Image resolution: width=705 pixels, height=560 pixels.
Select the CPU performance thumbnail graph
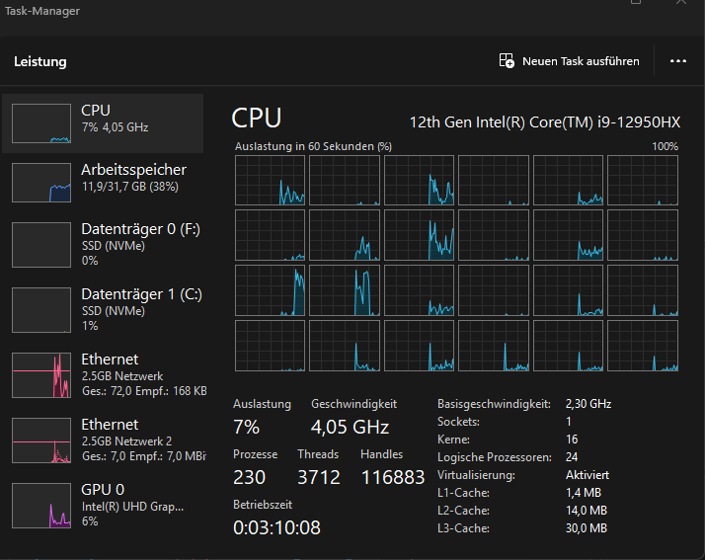click(41, 123)
